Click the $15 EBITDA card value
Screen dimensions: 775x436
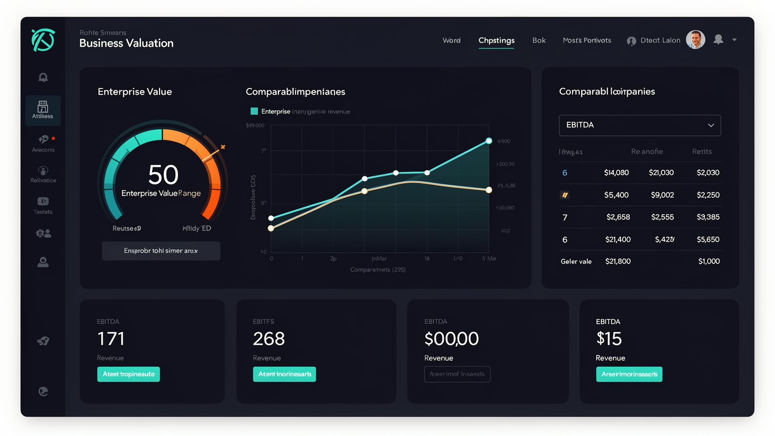coord(609,339)
